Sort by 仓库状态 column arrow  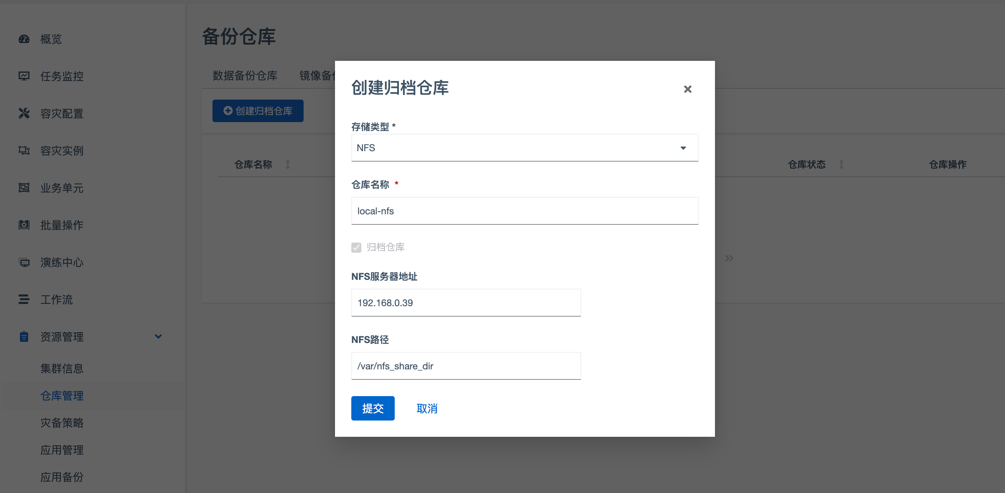[x=841, y=165]
